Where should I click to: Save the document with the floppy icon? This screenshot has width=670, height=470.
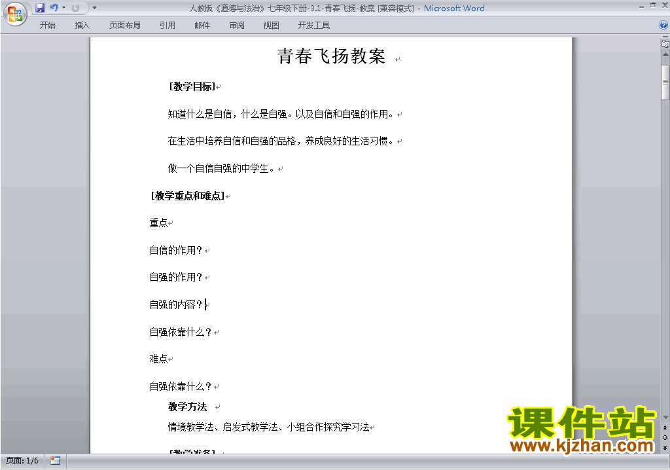[x=40, y=8]
